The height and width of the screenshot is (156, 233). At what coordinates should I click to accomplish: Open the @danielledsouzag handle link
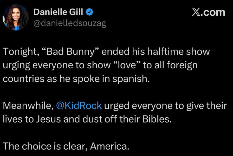70,24
